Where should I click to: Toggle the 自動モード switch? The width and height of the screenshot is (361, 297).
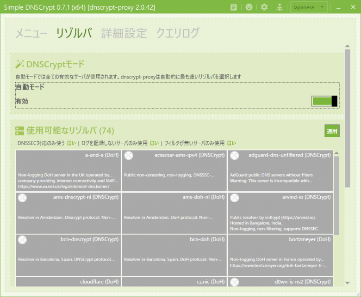324,101
